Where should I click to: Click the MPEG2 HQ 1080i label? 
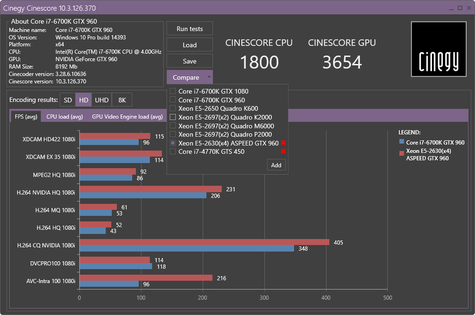point(54,175)
